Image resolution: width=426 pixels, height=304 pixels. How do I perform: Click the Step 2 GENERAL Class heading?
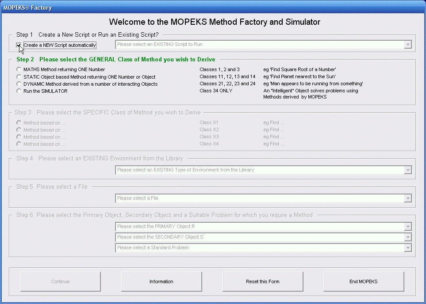tap(116, 60)
